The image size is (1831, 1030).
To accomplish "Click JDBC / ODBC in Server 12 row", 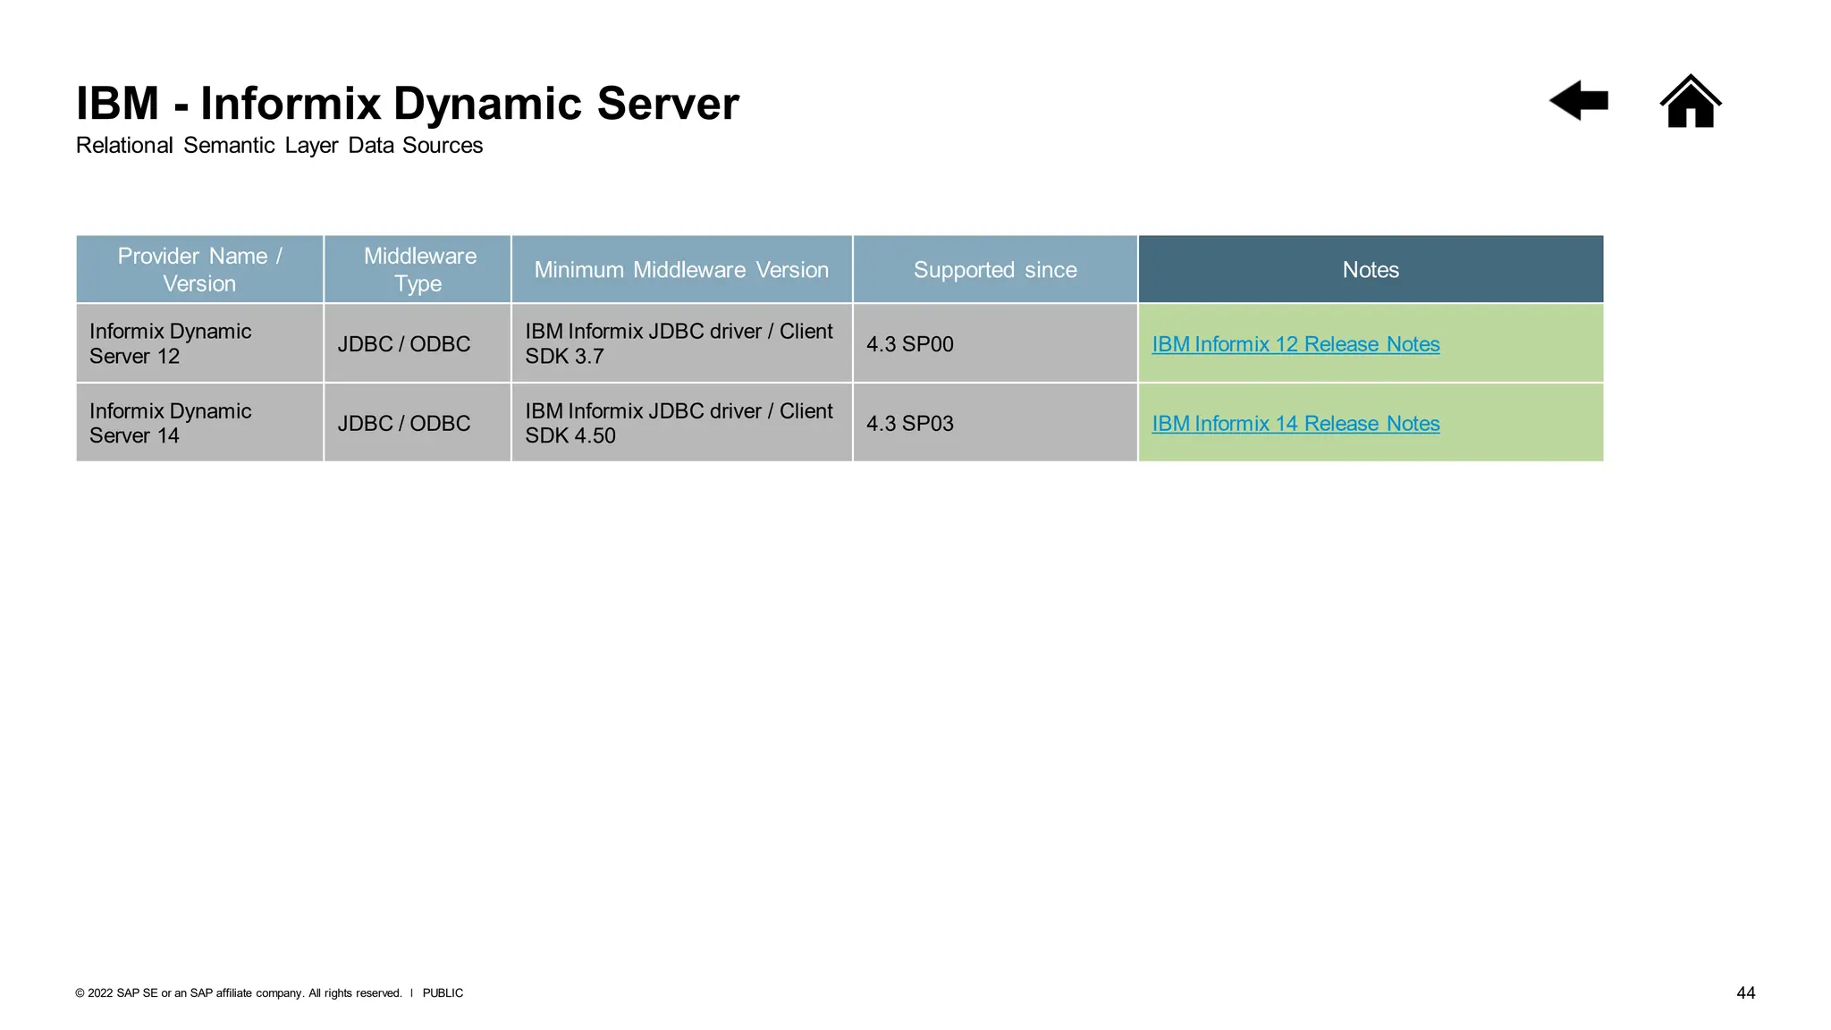I will (x=403, y=344).
